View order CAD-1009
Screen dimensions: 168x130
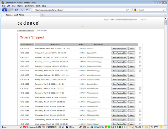132,84
